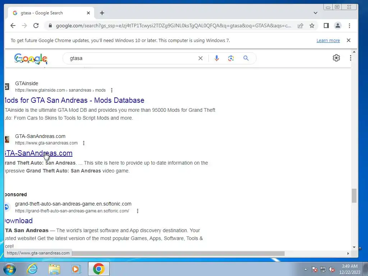Launch Internet Explorer from the taskbar

pos(32,269)
